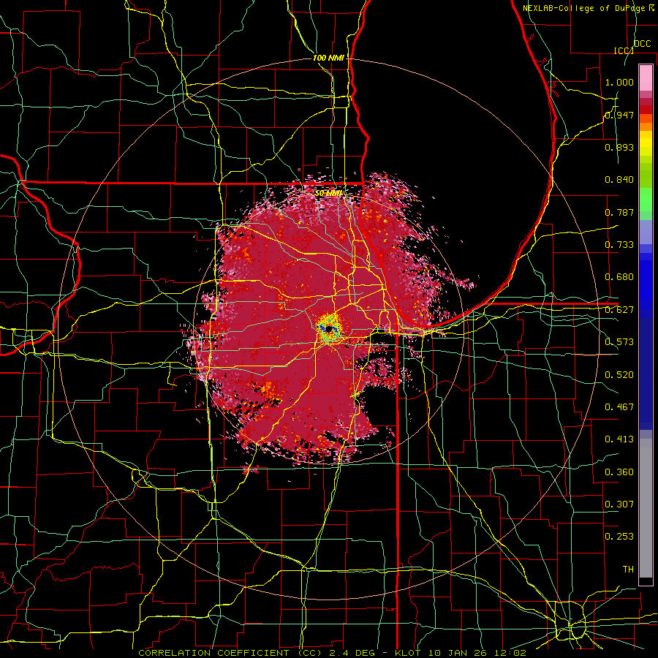Image resolution: width=658 pixels, height=658 pixels.
Task: Click the 0.413 legend value
Action: point(619,439)
